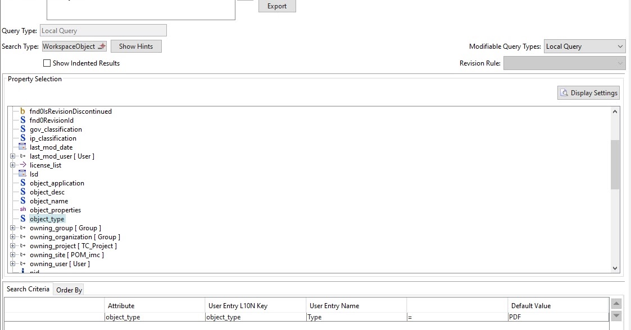The width and height of the screenshot is (631, 330).
Task: Select the Search Criteria tab
Action: (x=28, y=289)
